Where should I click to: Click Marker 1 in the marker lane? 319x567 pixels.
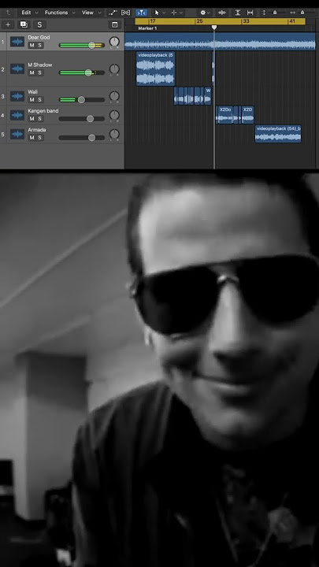point(147,28)
